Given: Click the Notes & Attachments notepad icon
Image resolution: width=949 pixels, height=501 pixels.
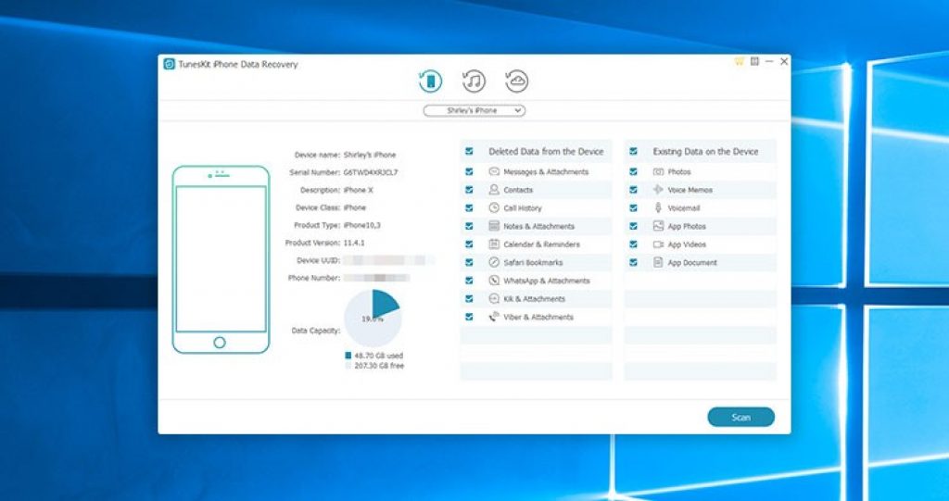Looking at the screenshot, I should [x=493, y=226].
